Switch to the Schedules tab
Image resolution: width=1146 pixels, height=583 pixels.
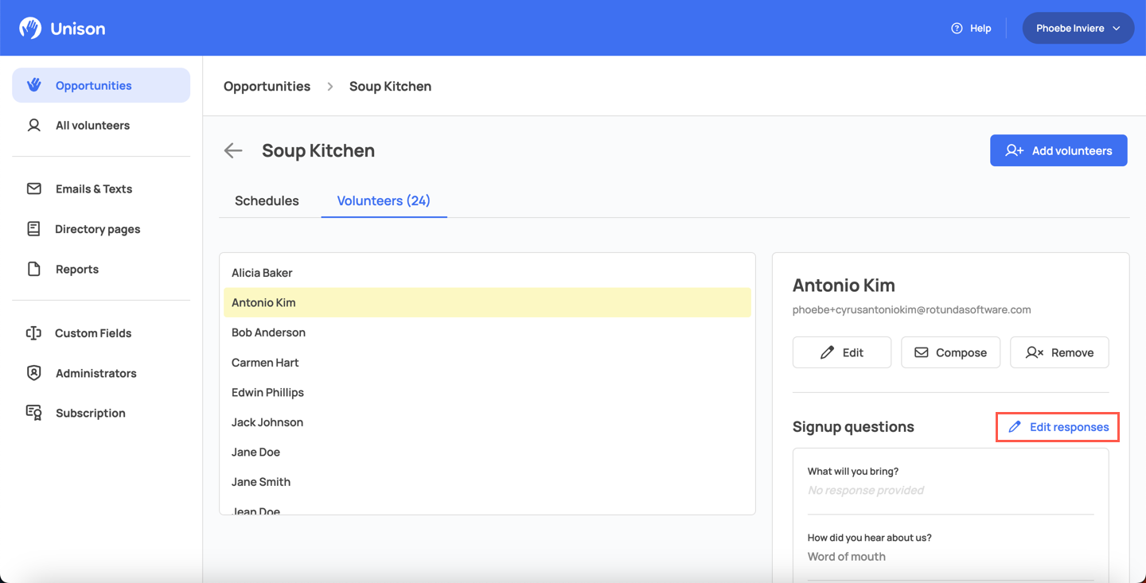click(x=267, y=200)
